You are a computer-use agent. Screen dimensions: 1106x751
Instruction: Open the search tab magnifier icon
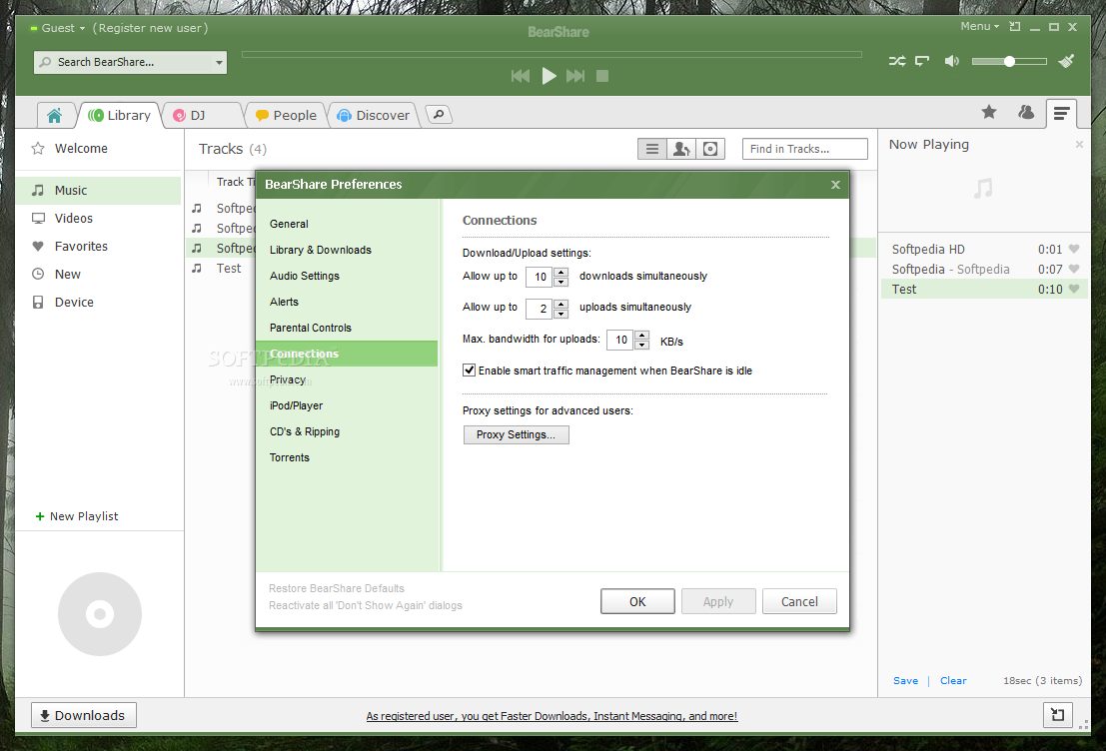(x=439, y=114)
